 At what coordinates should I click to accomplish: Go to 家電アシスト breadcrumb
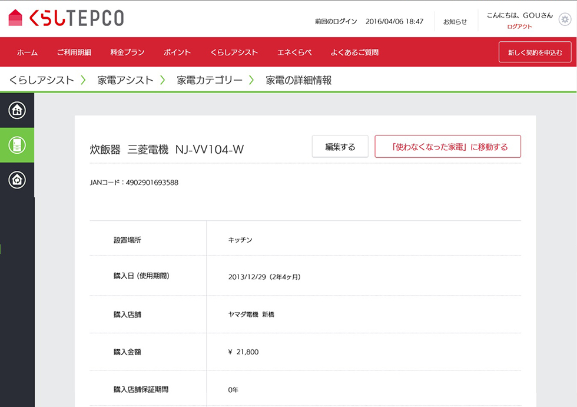pos(125,80)
